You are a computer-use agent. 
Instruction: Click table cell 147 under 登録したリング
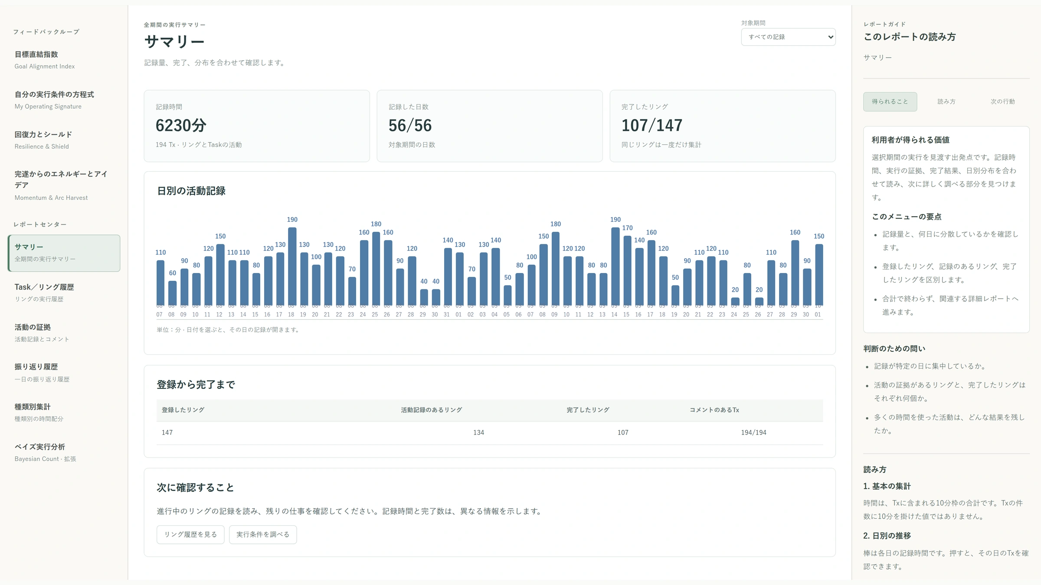click(x=167, y=432)
